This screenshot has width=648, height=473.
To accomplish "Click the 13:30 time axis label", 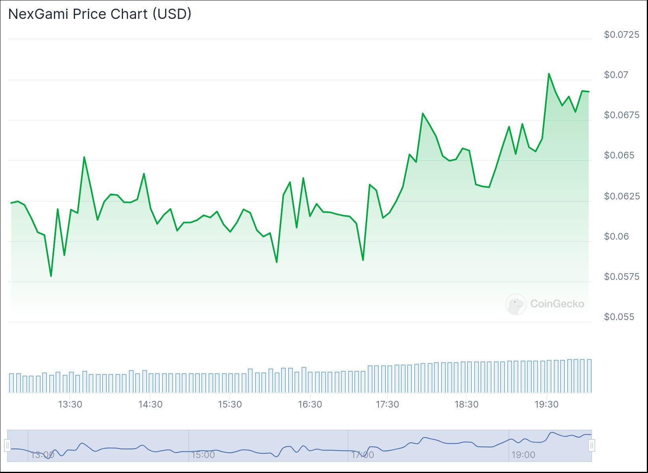I will pos(70,404).
